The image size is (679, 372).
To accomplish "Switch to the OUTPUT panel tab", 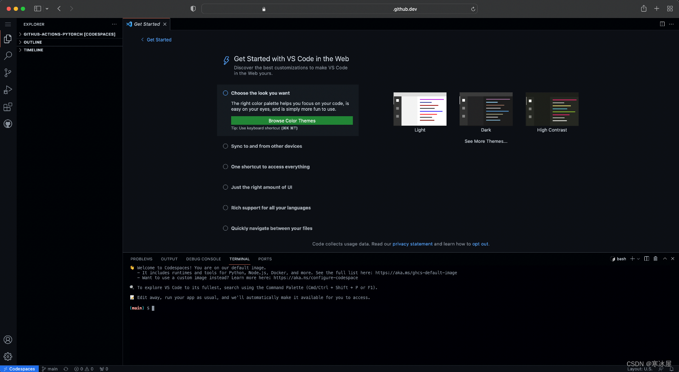I will coord(169,259).
